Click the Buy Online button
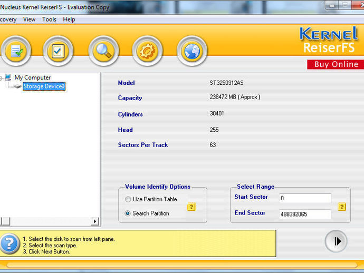Viewport: 364px width, 273px height. point(336,64)
